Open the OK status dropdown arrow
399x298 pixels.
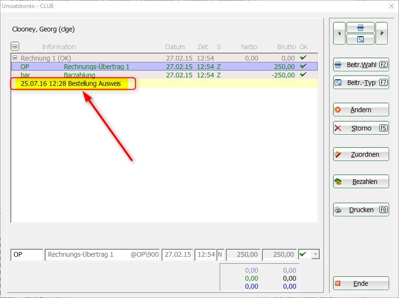[x=316, y=254]
